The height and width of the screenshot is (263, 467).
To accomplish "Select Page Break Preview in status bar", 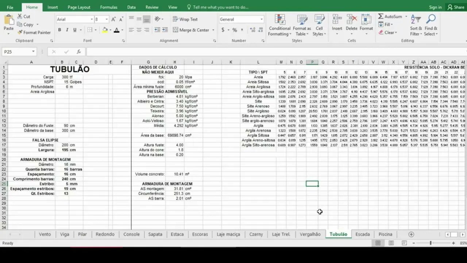I will point(404,243).
